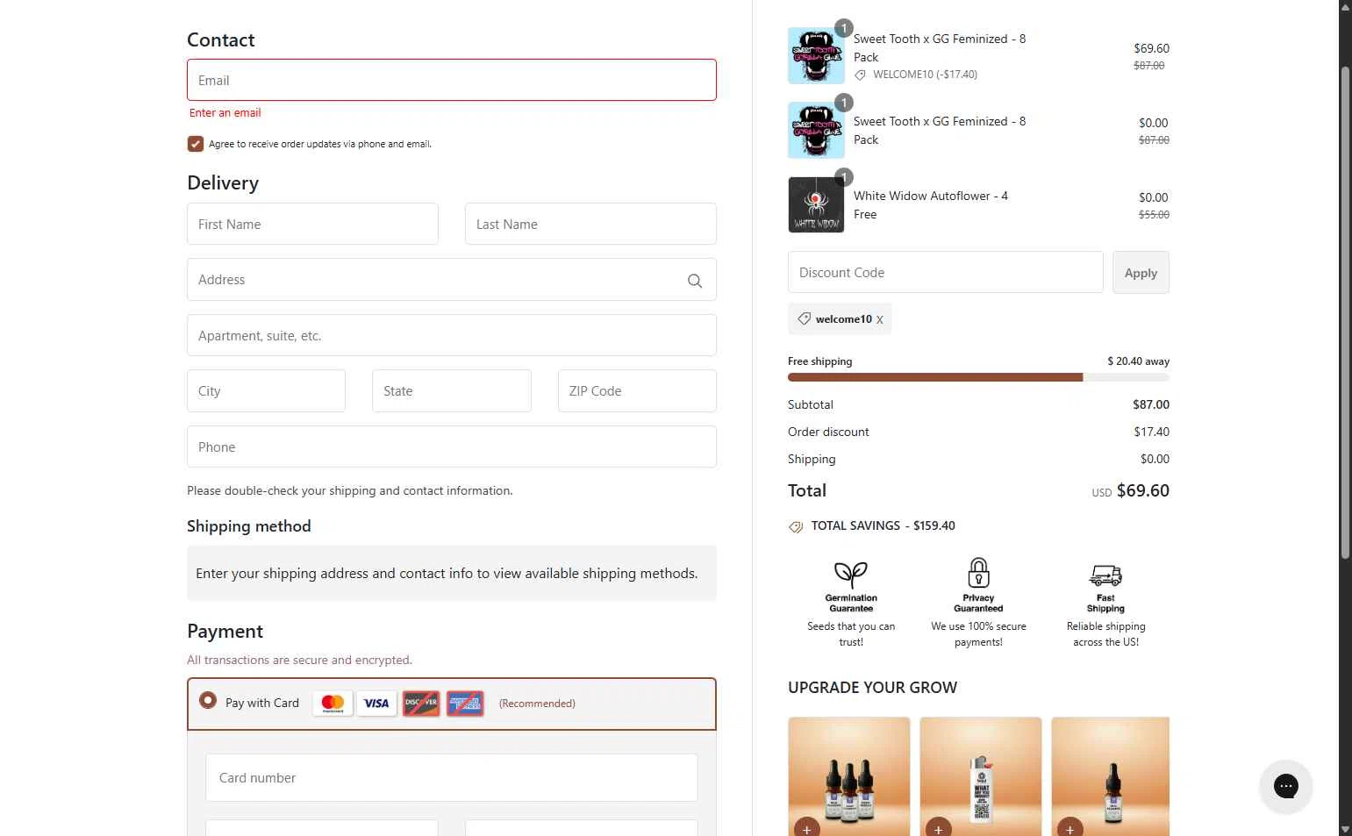Click the Mastercard logo icon
Viewport: 1352px width, 836px height.
(x=333, y=703)
